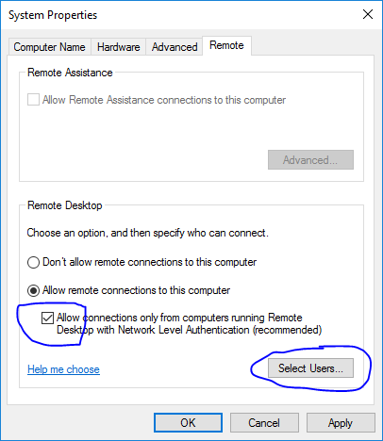Image resolution: width=383 pixels, height=441 pixels.
Task: Dismiss changes with the Cancel button
Action: (264, 423)
